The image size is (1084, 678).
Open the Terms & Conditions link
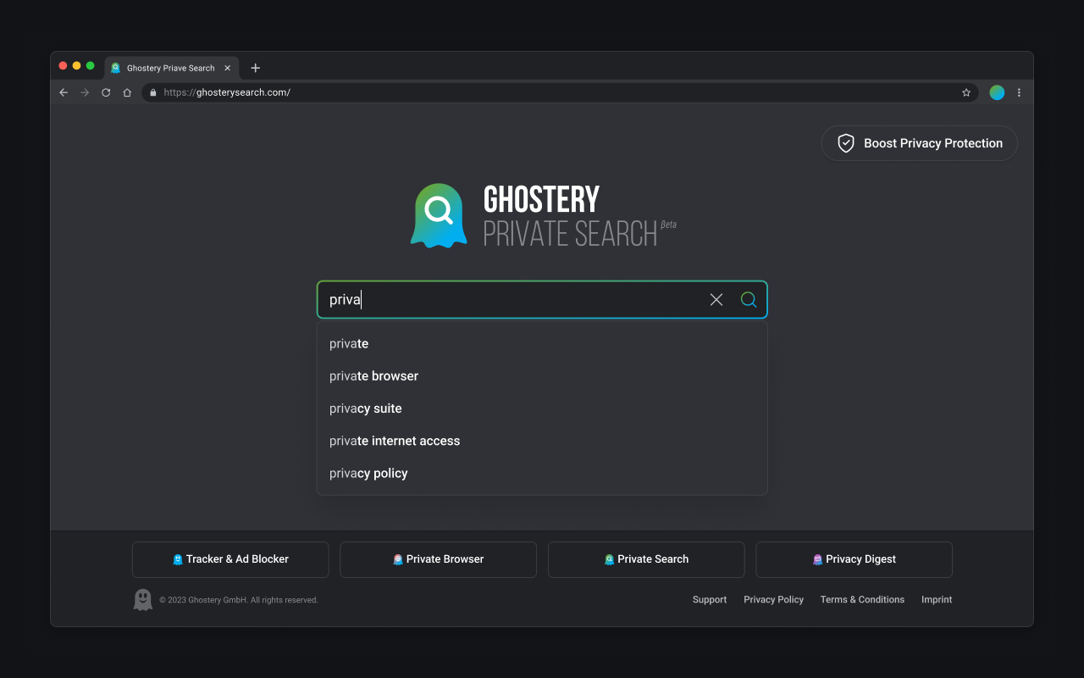(x=862, y=599)
